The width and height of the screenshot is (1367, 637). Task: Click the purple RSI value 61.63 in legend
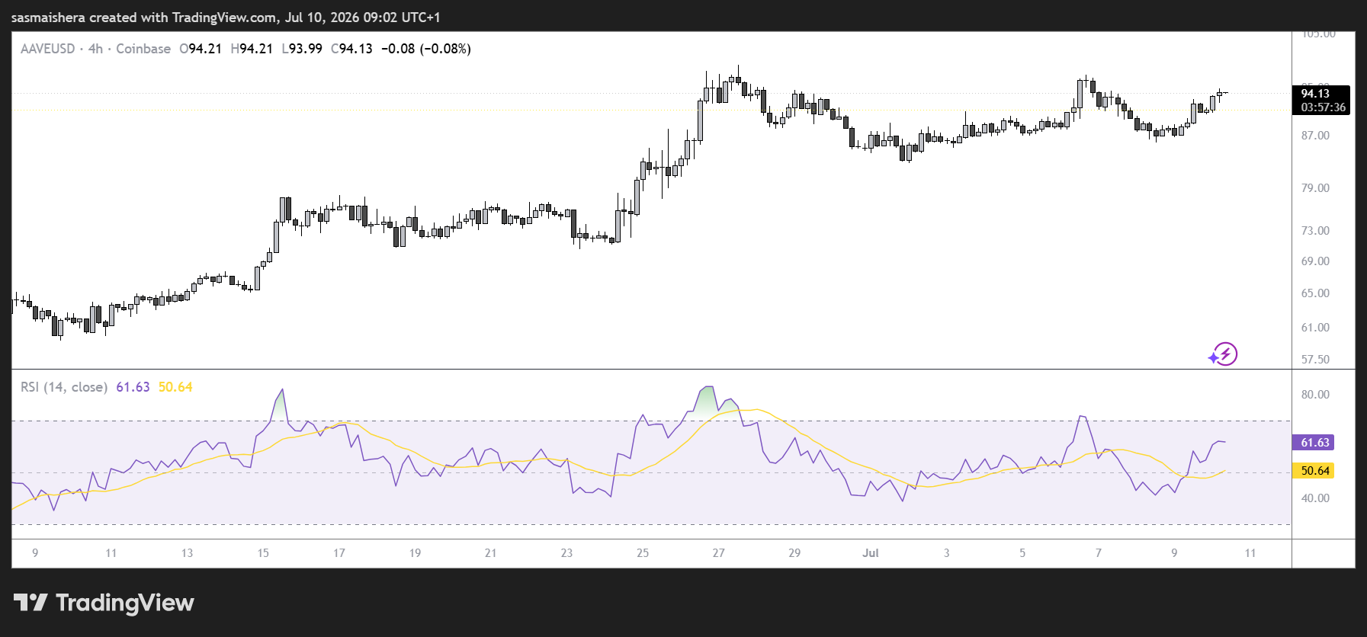[133, 387]
